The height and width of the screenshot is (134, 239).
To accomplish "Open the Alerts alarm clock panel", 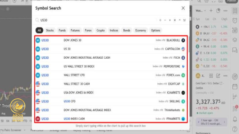I will (235, 20).
